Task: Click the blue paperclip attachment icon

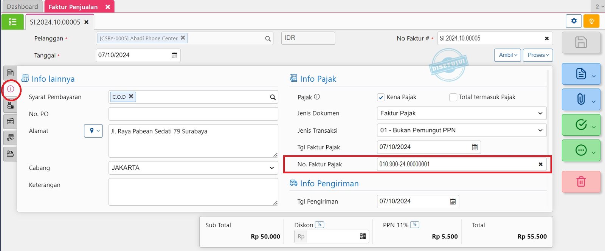Action: coord(580,99)
